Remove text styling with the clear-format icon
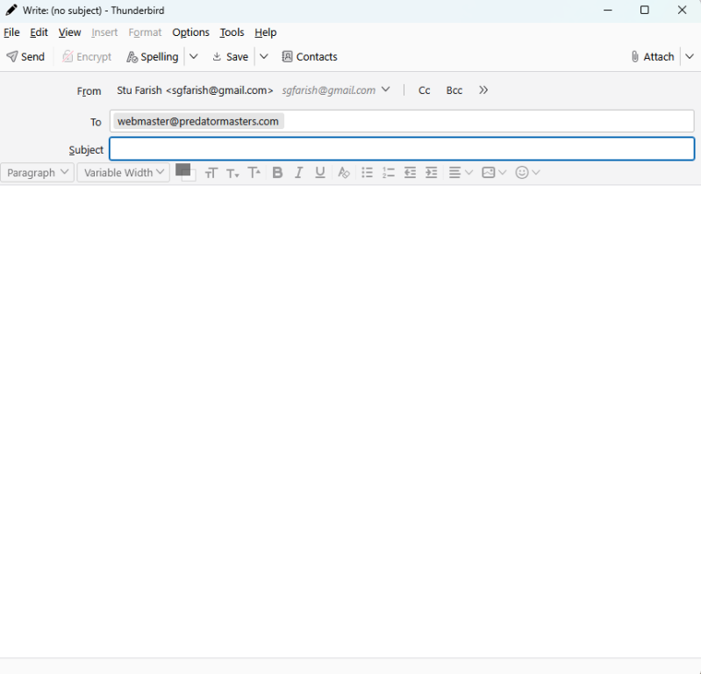Viewport: 701px width, 674px height. (343, 173)
